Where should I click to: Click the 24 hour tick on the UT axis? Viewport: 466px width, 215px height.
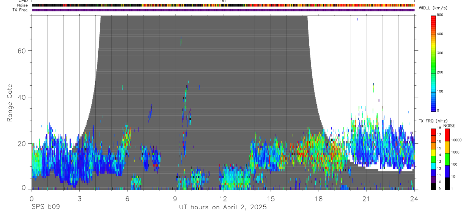414,199
